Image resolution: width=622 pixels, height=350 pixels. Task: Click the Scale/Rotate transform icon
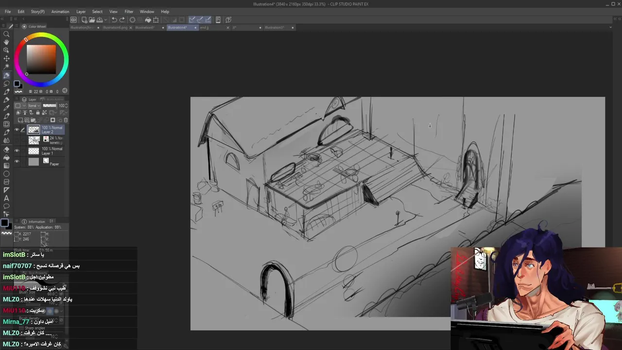(155, 20)
